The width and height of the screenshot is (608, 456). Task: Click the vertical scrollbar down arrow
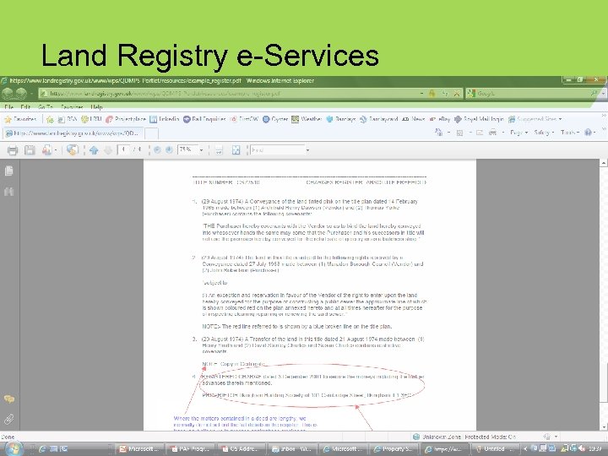coord(603,427)
